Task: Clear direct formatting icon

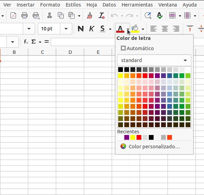Action: [101, 15]
